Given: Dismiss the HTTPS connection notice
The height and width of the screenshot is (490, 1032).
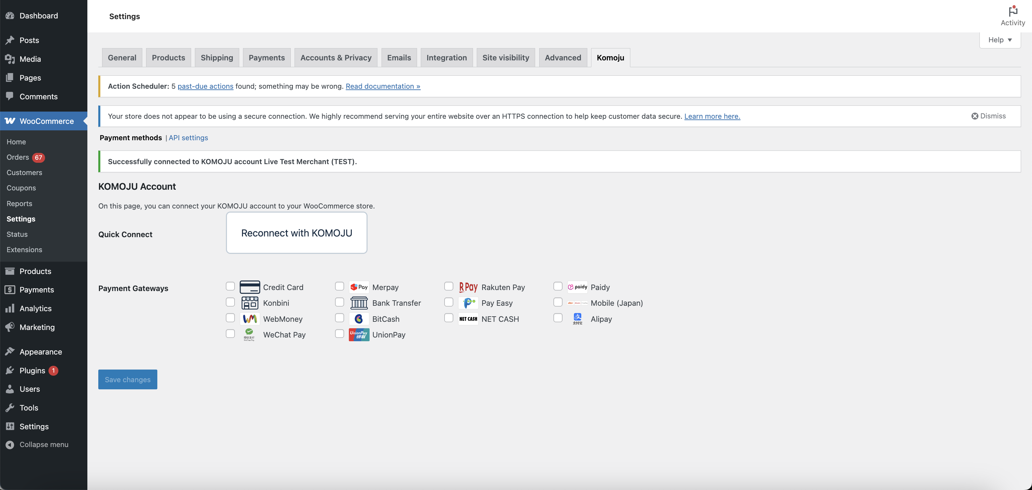Looking at the screenshot, I should pos(988,116).
